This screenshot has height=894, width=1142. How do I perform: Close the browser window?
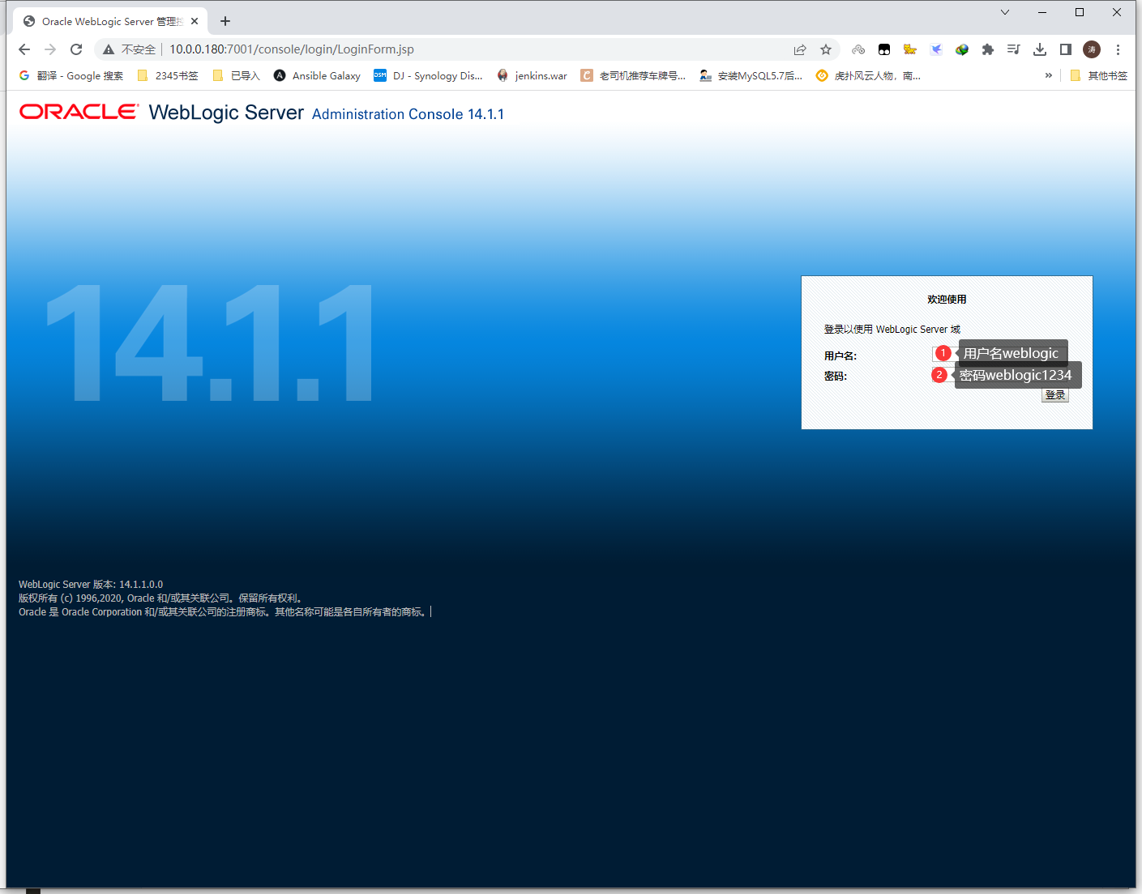(x=1117, y=12)
